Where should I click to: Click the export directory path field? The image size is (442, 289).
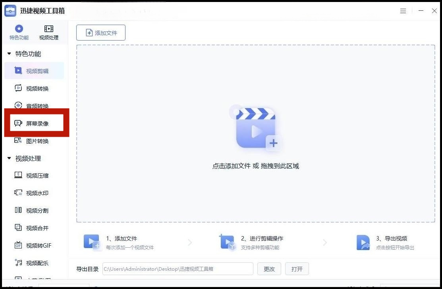click(178, 269)
